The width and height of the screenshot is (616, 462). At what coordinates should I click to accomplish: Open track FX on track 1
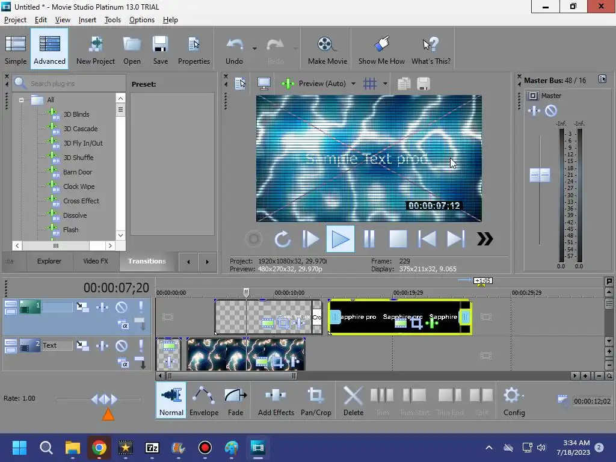pyautogui.click(x=102, y=307)
